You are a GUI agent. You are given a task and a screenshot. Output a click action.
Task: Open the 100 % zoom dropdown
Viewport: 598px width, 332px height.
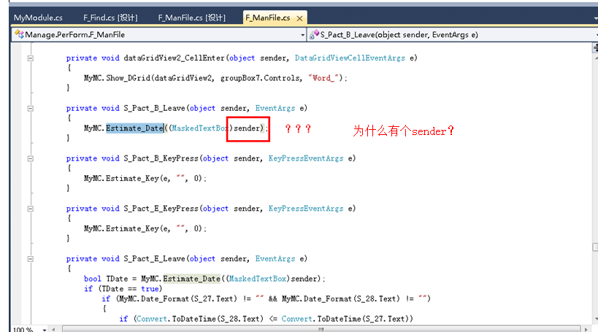click(x=45, y=329)
